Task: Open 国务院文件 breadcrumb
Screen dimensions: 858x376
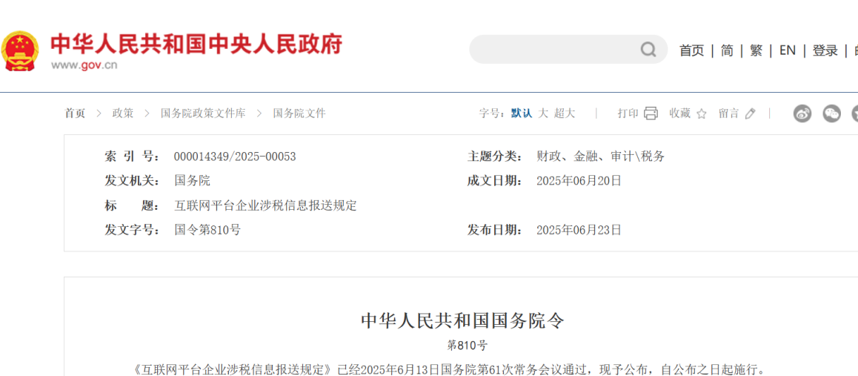Action: [299, 113]
